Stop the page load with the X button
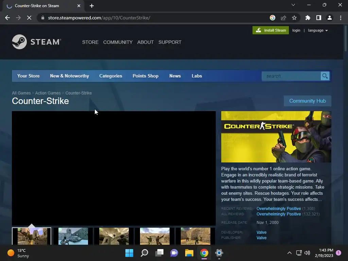 click(x=29, y=18)
